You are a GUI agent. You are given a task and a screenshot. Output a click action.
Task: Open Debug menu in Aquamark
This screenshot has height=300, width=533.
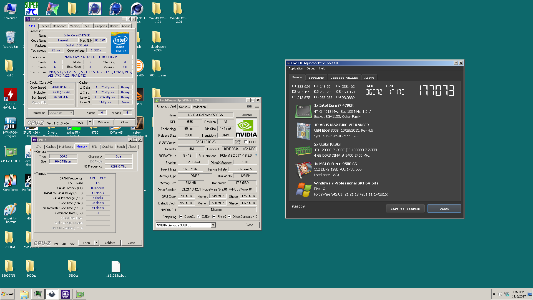(311, 68)
